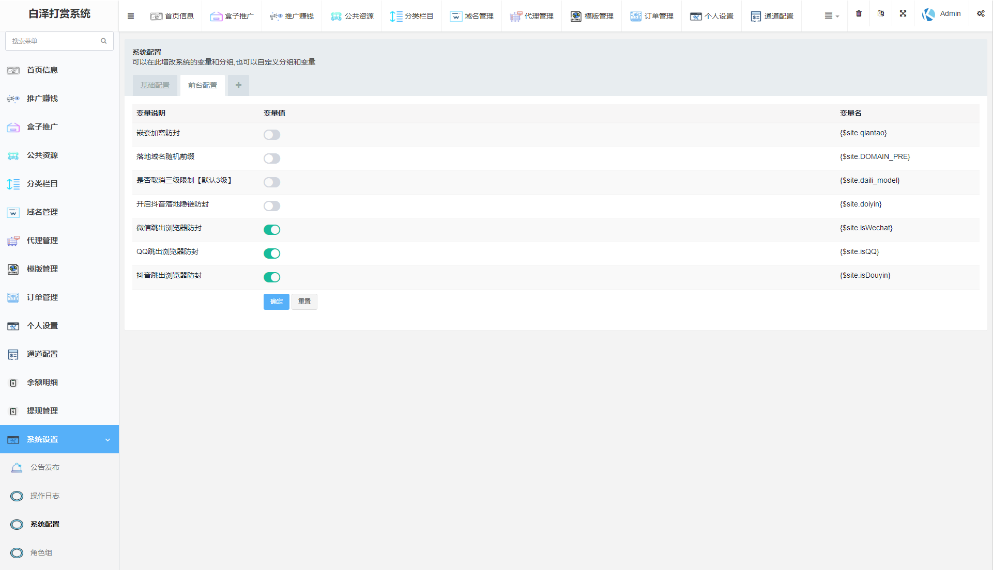Open the gears settings icon at top right
The image size is (993, 570).
980,14
